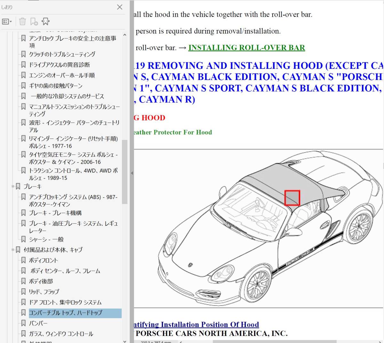The height and width of the screenshot is (343, 384).
Task: Open bookmark ドライブアクスルの異音診断
Action: coord(60,65)
